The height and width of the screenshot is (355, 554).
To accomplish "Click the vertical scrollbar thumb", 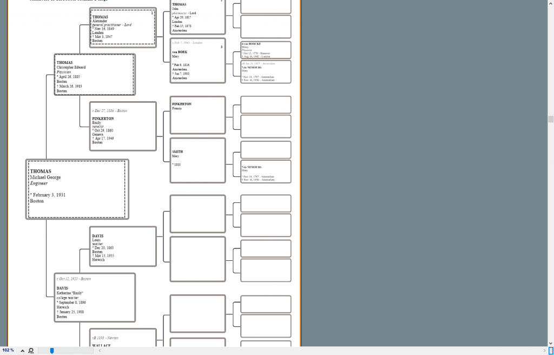I will tap(550, 119).
